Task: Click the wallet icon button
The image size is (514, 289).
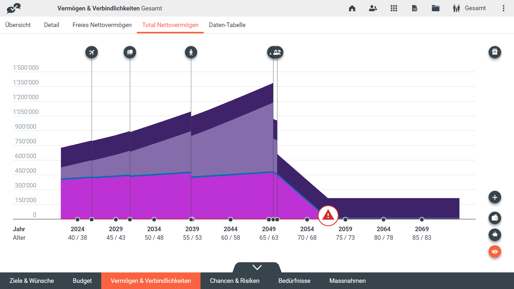Action: point(495,218)
